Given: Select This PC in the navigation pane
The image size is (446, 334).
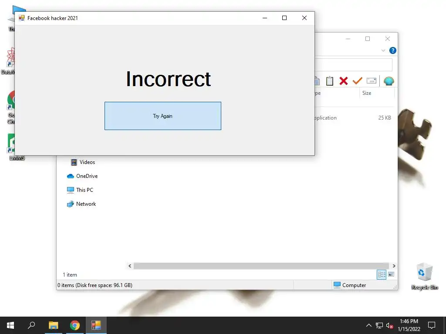Looking at the screenshot, I should 84,190.
